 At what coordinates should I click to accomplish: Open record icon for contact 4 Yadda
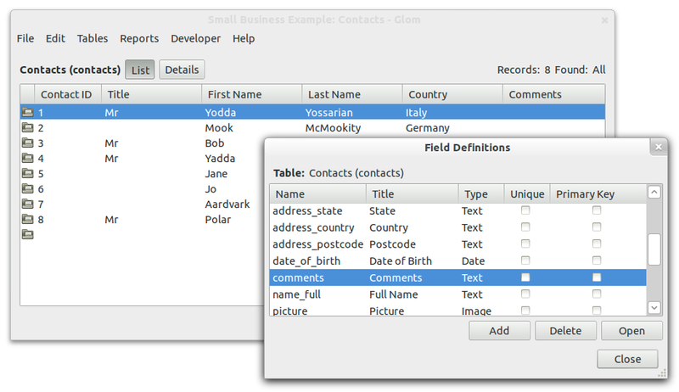[28, 158]
